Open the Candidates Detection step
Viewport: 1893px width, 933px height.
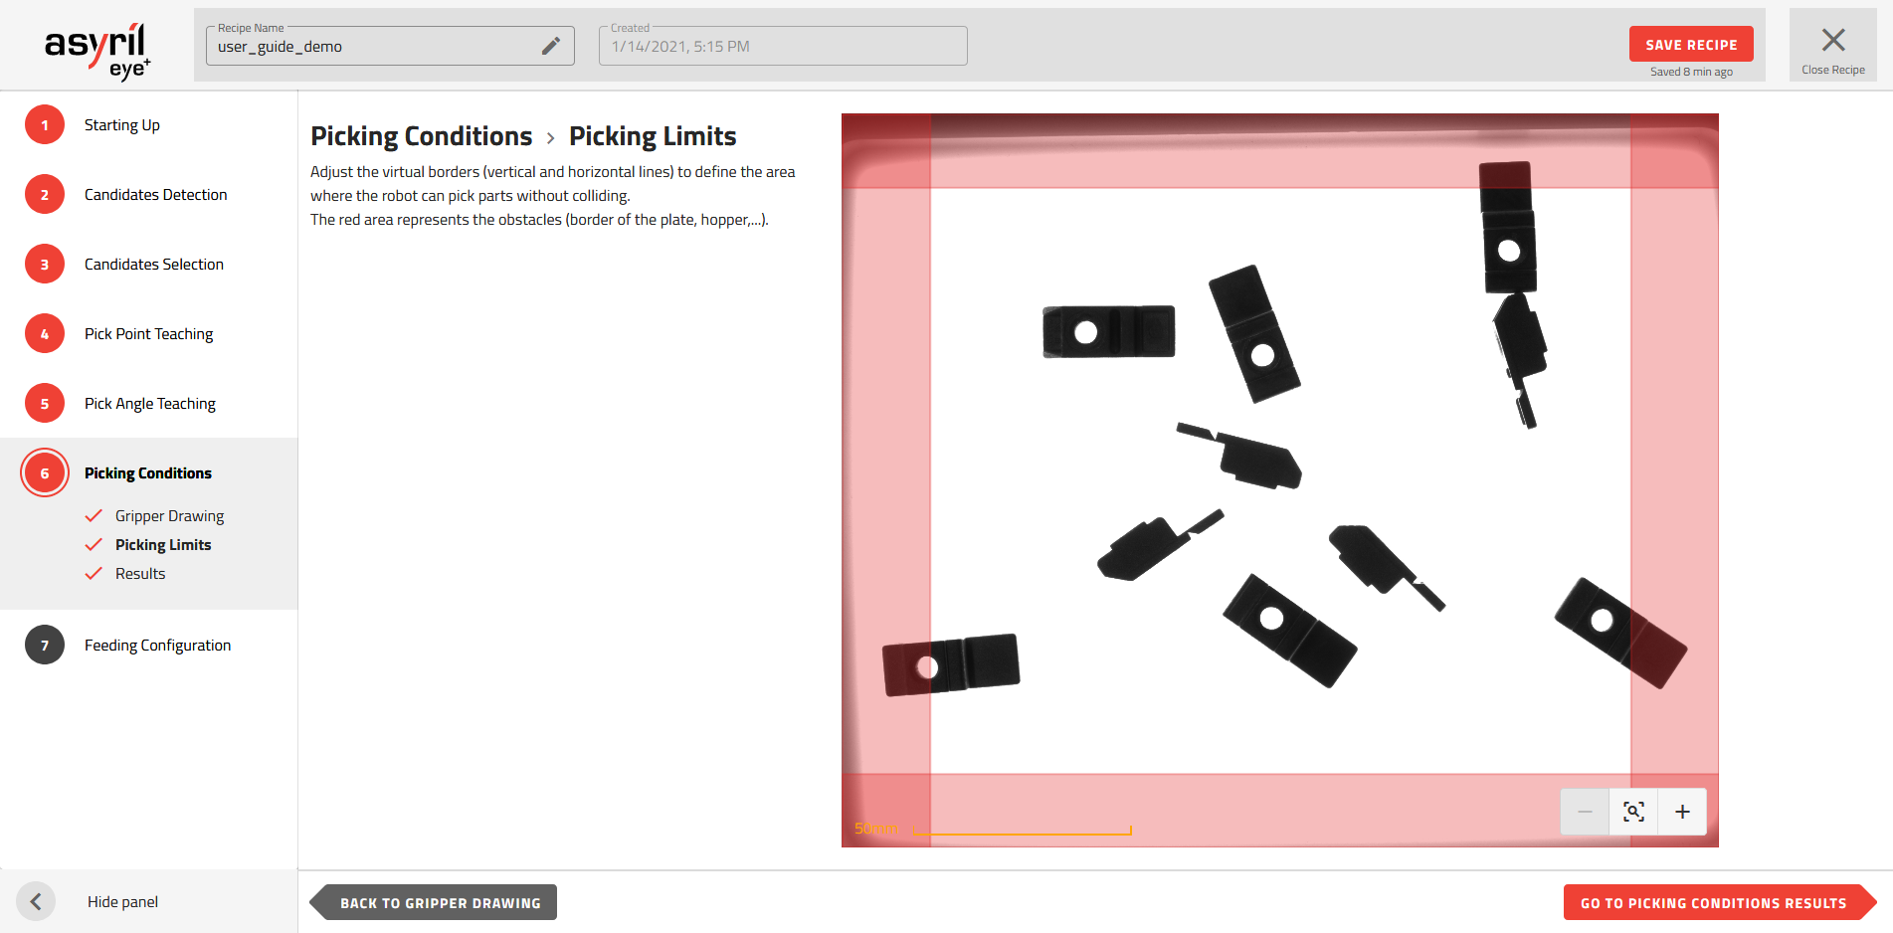[x=155, y=195]
